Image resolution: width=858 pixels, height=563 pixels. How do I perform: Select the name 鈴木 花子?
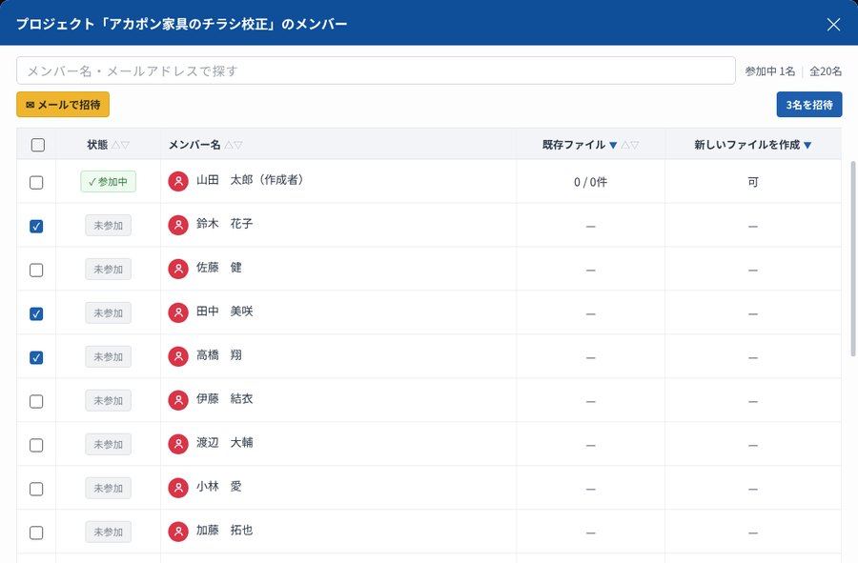coord(224,224)
